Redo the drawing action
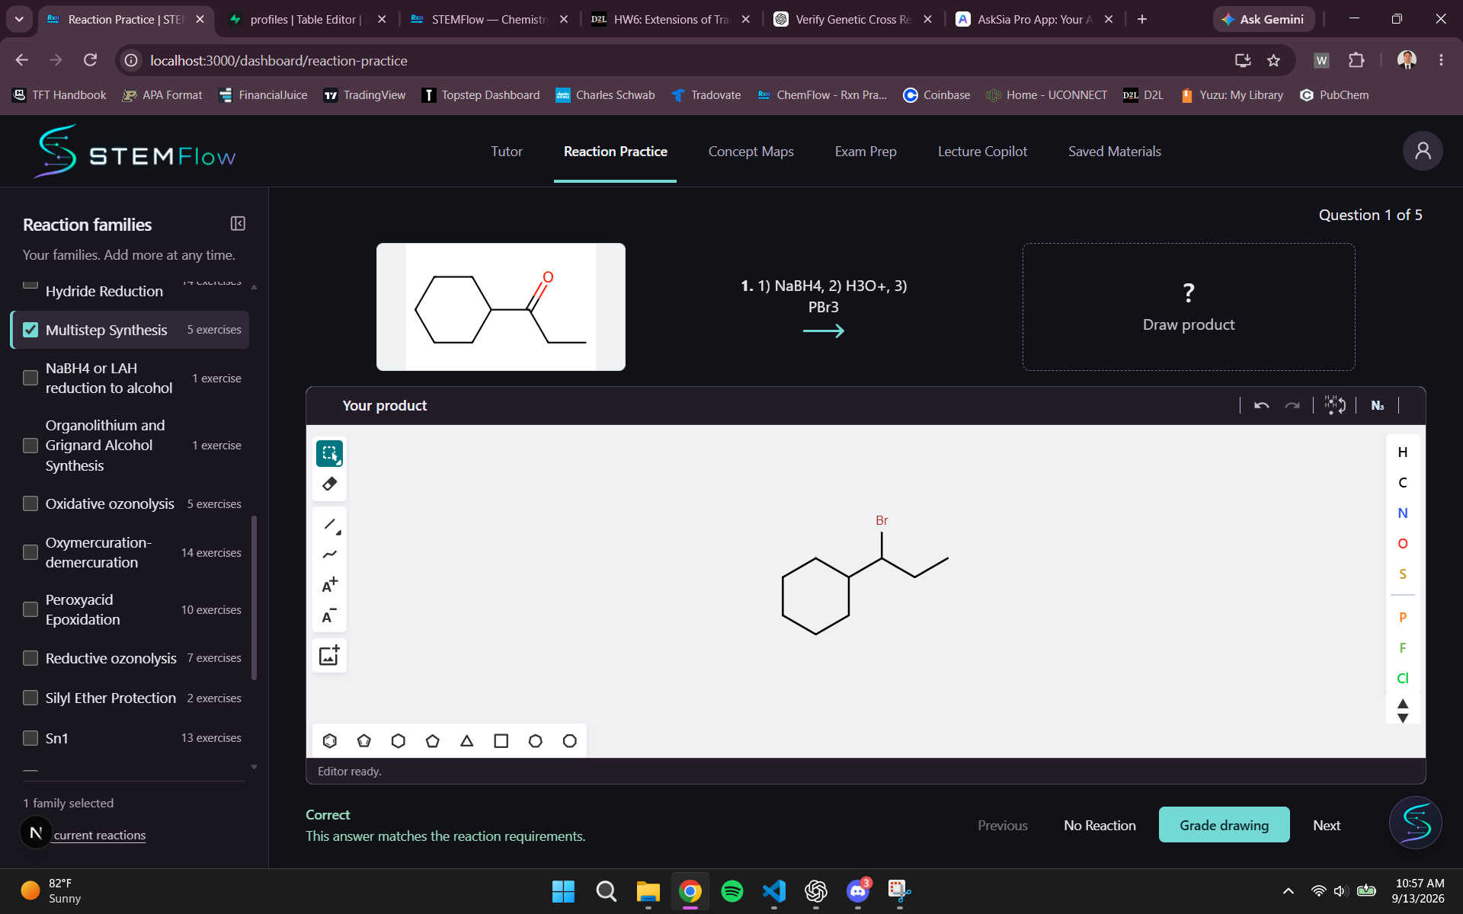Viewport: 1463px width, 914px height. [1292, 405]
